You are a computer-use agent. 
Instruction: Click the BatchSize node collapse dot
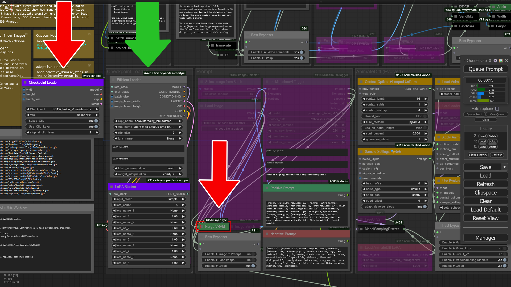tap(455, 26)
